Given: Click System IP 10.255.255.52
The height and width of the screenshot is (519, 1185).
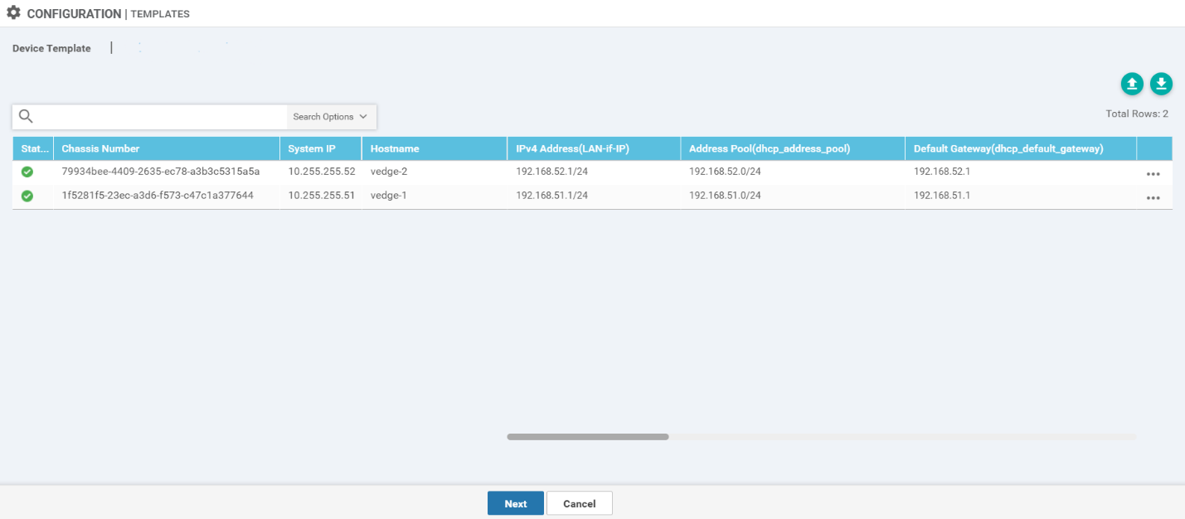Looking at the screenshot, I should [322, 172].
